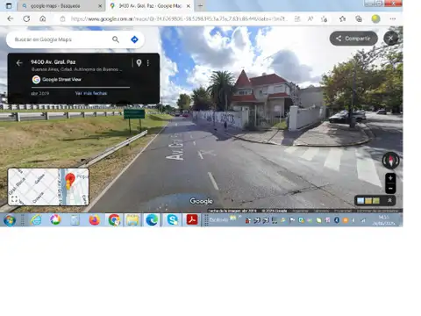Open Firefox from the taskbar
Image resolution: width=421 pixels, height=316 pixels.
[x=94, y=220]
